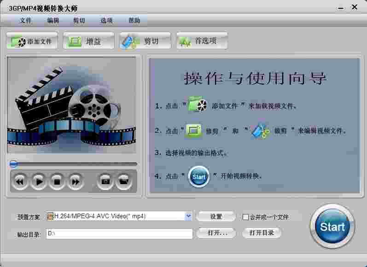
Task: Open the 文件 menu
Action: (25, 20)
